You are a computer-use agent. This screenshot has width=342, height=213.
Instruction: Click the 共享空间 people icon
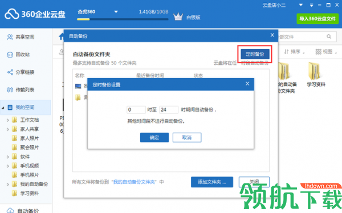point(10,37)
